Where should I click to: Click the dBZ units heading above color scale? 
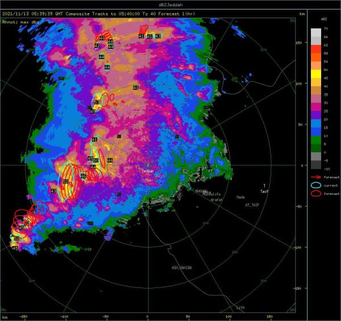(324, 19)
